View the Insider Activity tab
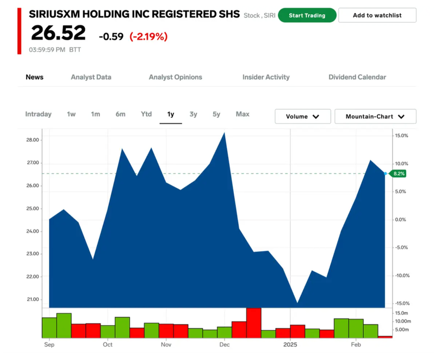The height and width of the screenshot is (357, 435). pyautogui.click(x=266, y=77)
